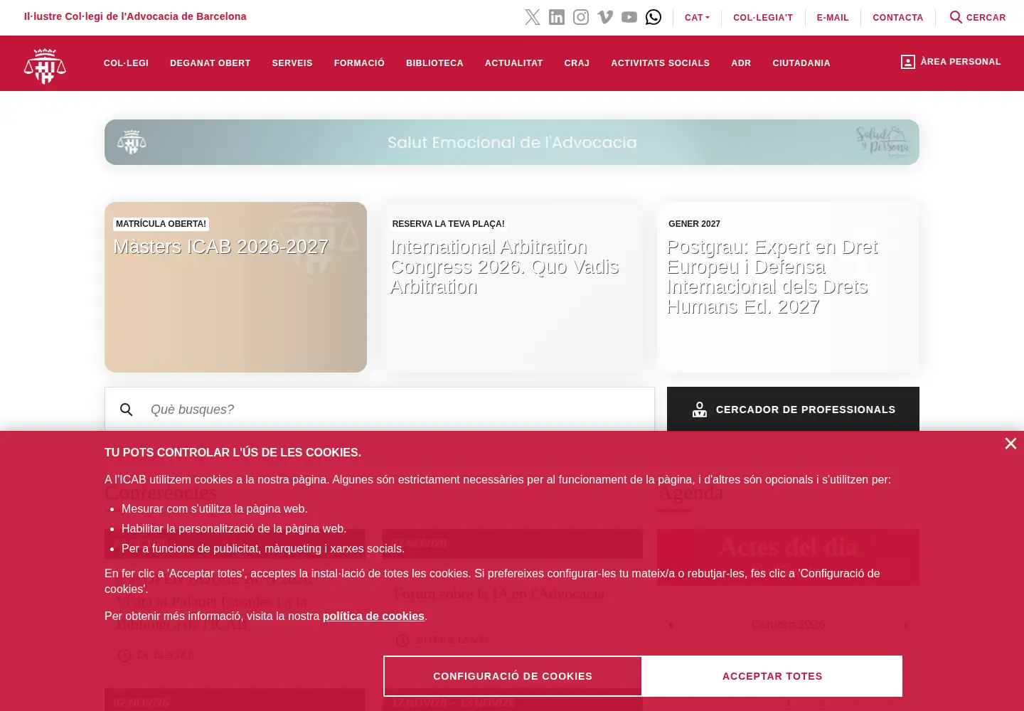Viewport: 1024px width, 711px height.
Task: Open the E-MAIL link
Action: point(833,18)
